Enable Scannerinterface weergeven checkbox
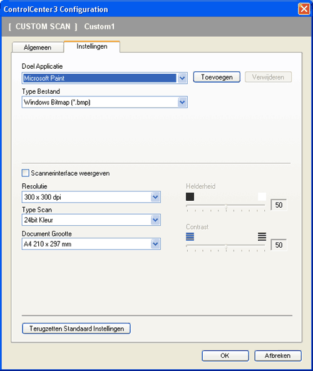 pos(25,173)
